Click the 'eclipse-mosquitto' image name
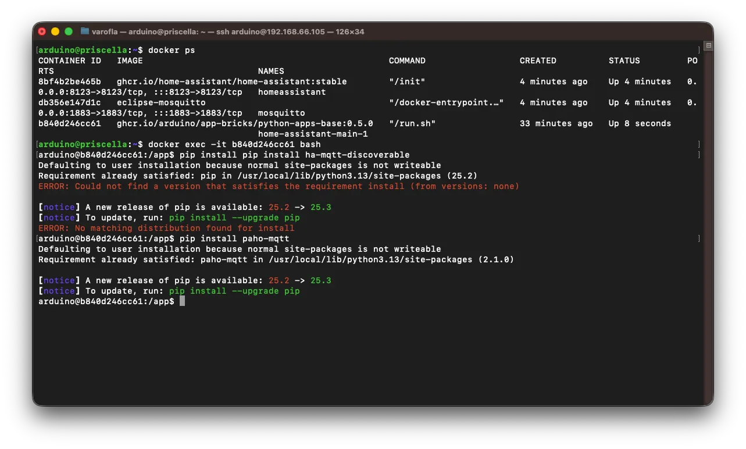The height and width of the screenshot is (449, 746). click(x=161, y=102)
